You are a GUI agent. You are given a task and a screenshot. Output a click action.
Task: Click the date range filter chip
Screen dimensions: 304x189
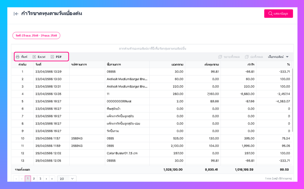(36, 36)
